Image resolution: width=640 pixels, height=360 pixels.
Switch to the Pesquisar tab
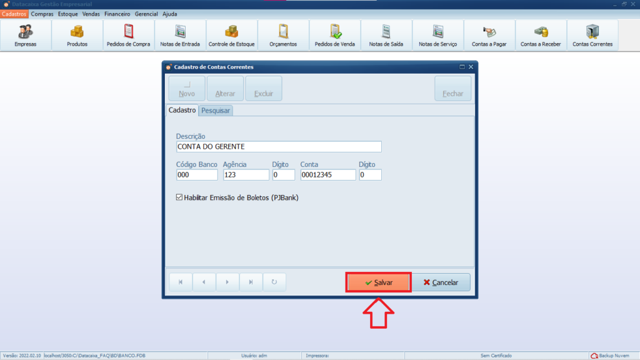[216, 111]
